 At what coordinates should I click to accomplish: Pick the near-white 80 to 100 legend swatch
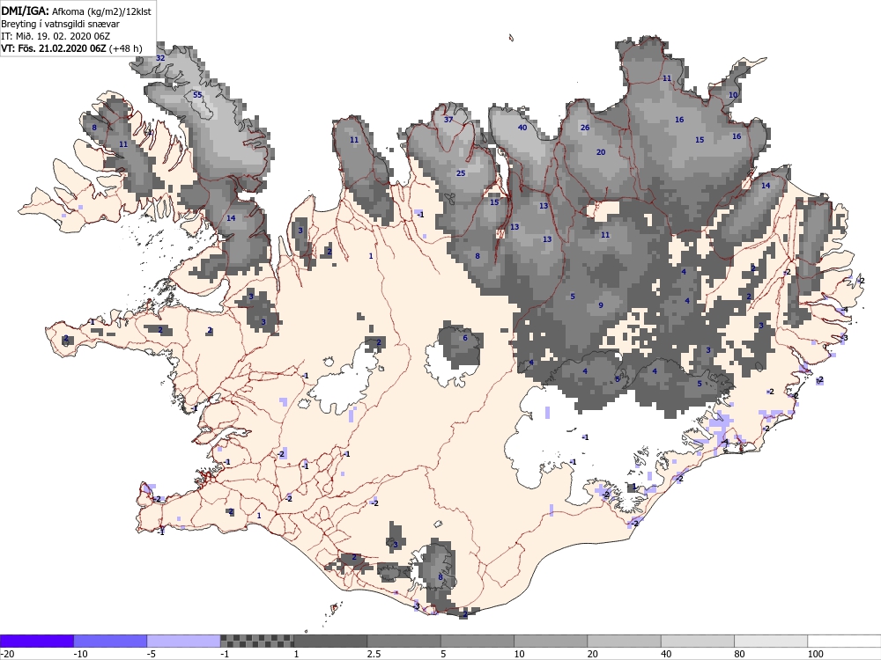pos(771,641)
